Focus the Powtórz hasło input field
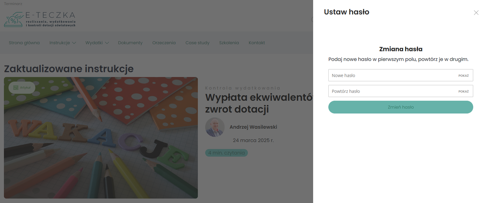This screenshot has height=203, width=481. (x=391, y=91)
